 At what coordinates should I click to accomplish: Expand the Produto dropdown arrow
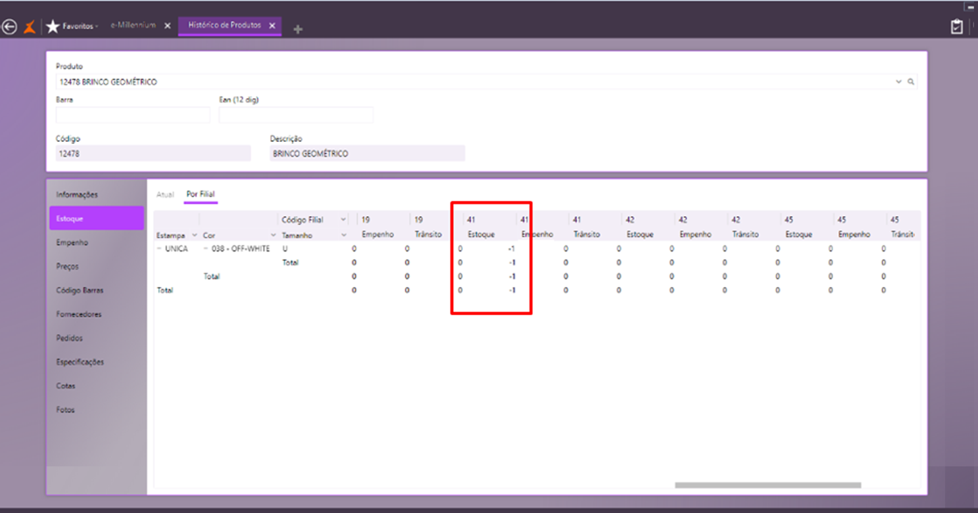pos(898,82)
